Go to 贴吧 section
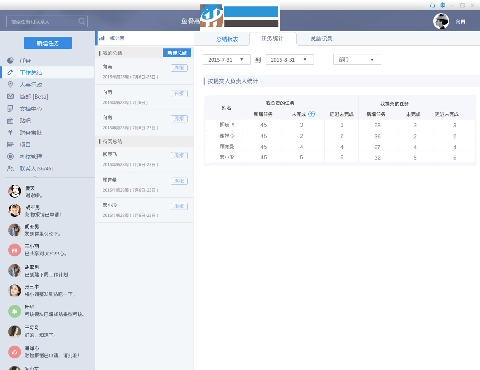 click(x=25, y=121)
